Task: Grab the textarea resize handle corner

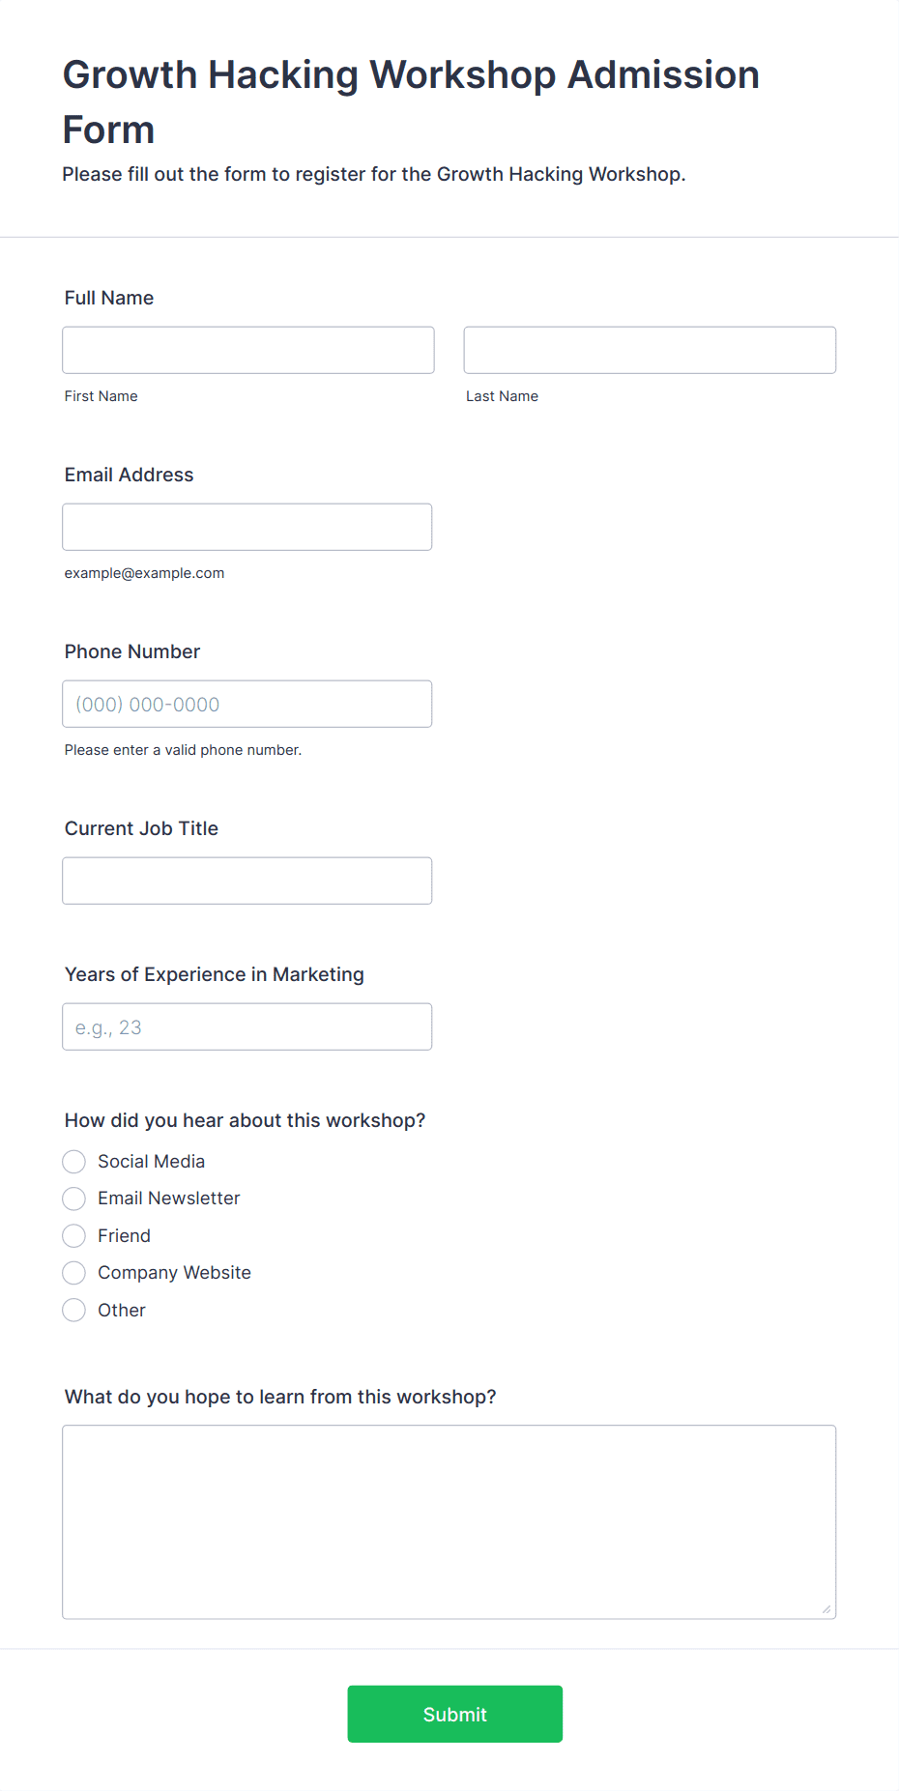Action: click(826, 1609)
